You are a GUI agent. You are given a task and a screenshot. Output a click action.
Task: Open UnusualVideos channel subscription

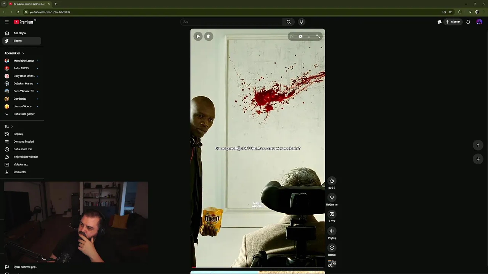pyautogui.click(x=22, y=107)
